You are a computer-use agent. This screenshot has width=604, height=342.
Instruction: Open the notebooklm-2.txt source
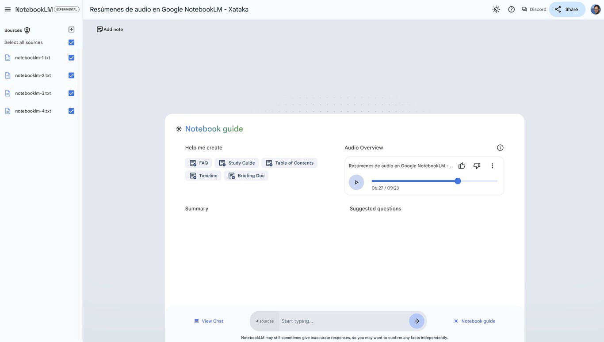click(x=33, y=75)
